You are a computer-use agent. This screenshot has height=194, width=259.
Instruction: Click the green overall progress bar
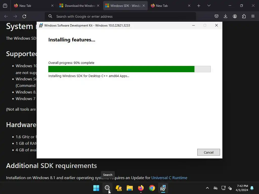pyautogui.click(x=129, y=69)
